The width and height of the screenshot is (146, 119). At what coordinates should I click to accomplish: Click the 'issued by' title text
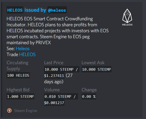point(35,10)
